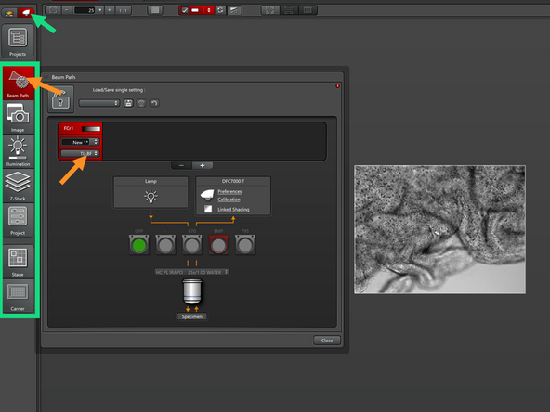
Task: Select the second filter cube labeled dash
Action: [x=165, y=245]
